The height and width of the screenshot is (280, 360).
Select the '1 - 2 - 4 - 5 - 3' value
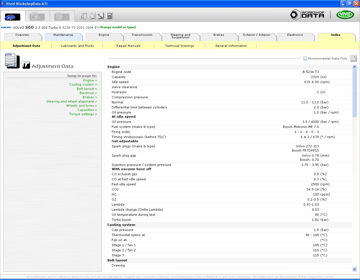click(x=307, y=132)
